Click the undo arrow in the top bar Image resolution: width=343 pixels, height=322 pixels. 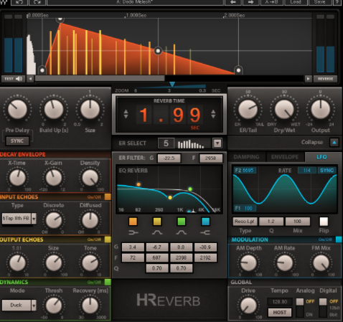(x=19, y=2)
